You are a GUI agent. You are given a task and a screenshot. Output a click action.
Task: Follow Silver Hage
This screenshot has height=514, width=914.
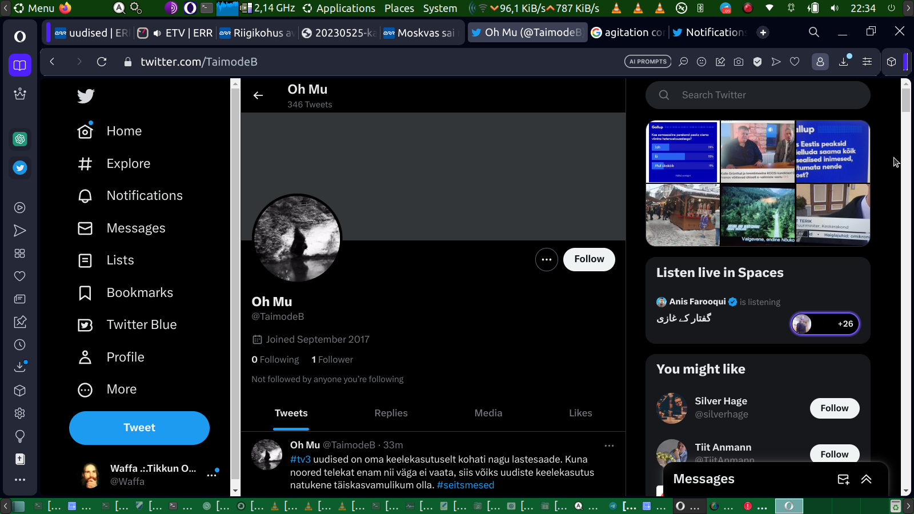pos(835,408)
